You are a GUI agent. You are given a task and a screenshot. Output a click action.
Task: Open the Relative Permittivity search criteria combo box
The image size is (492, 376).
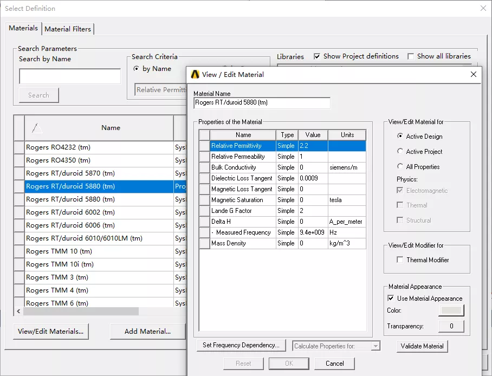point(160,90)
